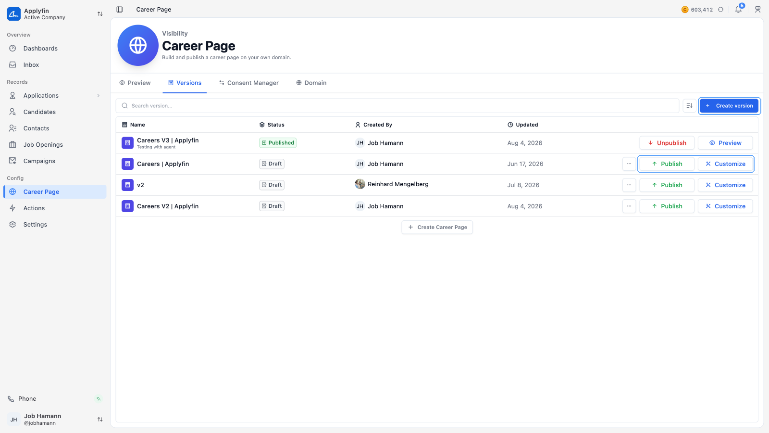Click the Draft badge for Careers V2 | Applyfin
This screenshot has width=769, height=433.
(272, 206)
